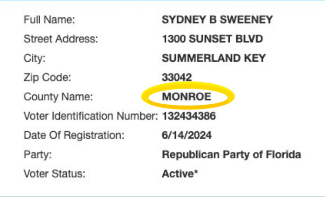Click the County Name label

pyautogui.click(x=58, y=97)
